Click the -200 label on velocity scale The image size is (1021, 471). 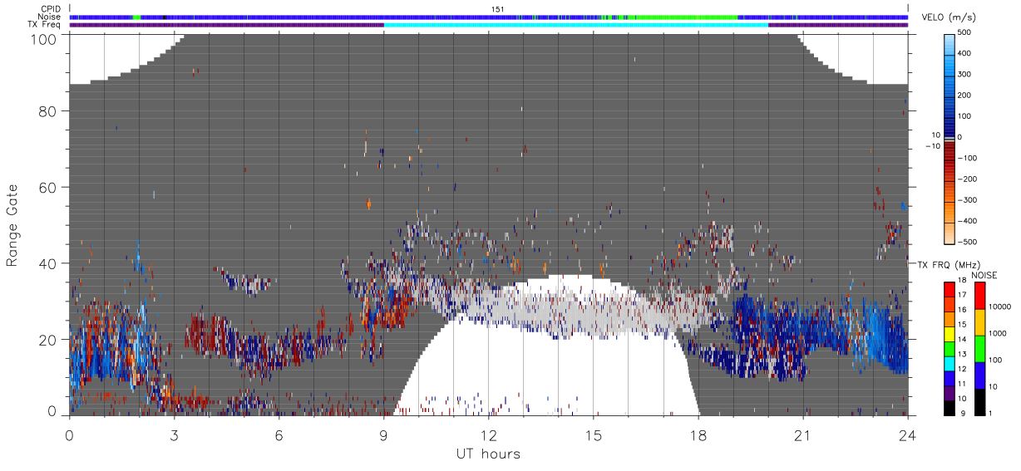coord(967,179)
